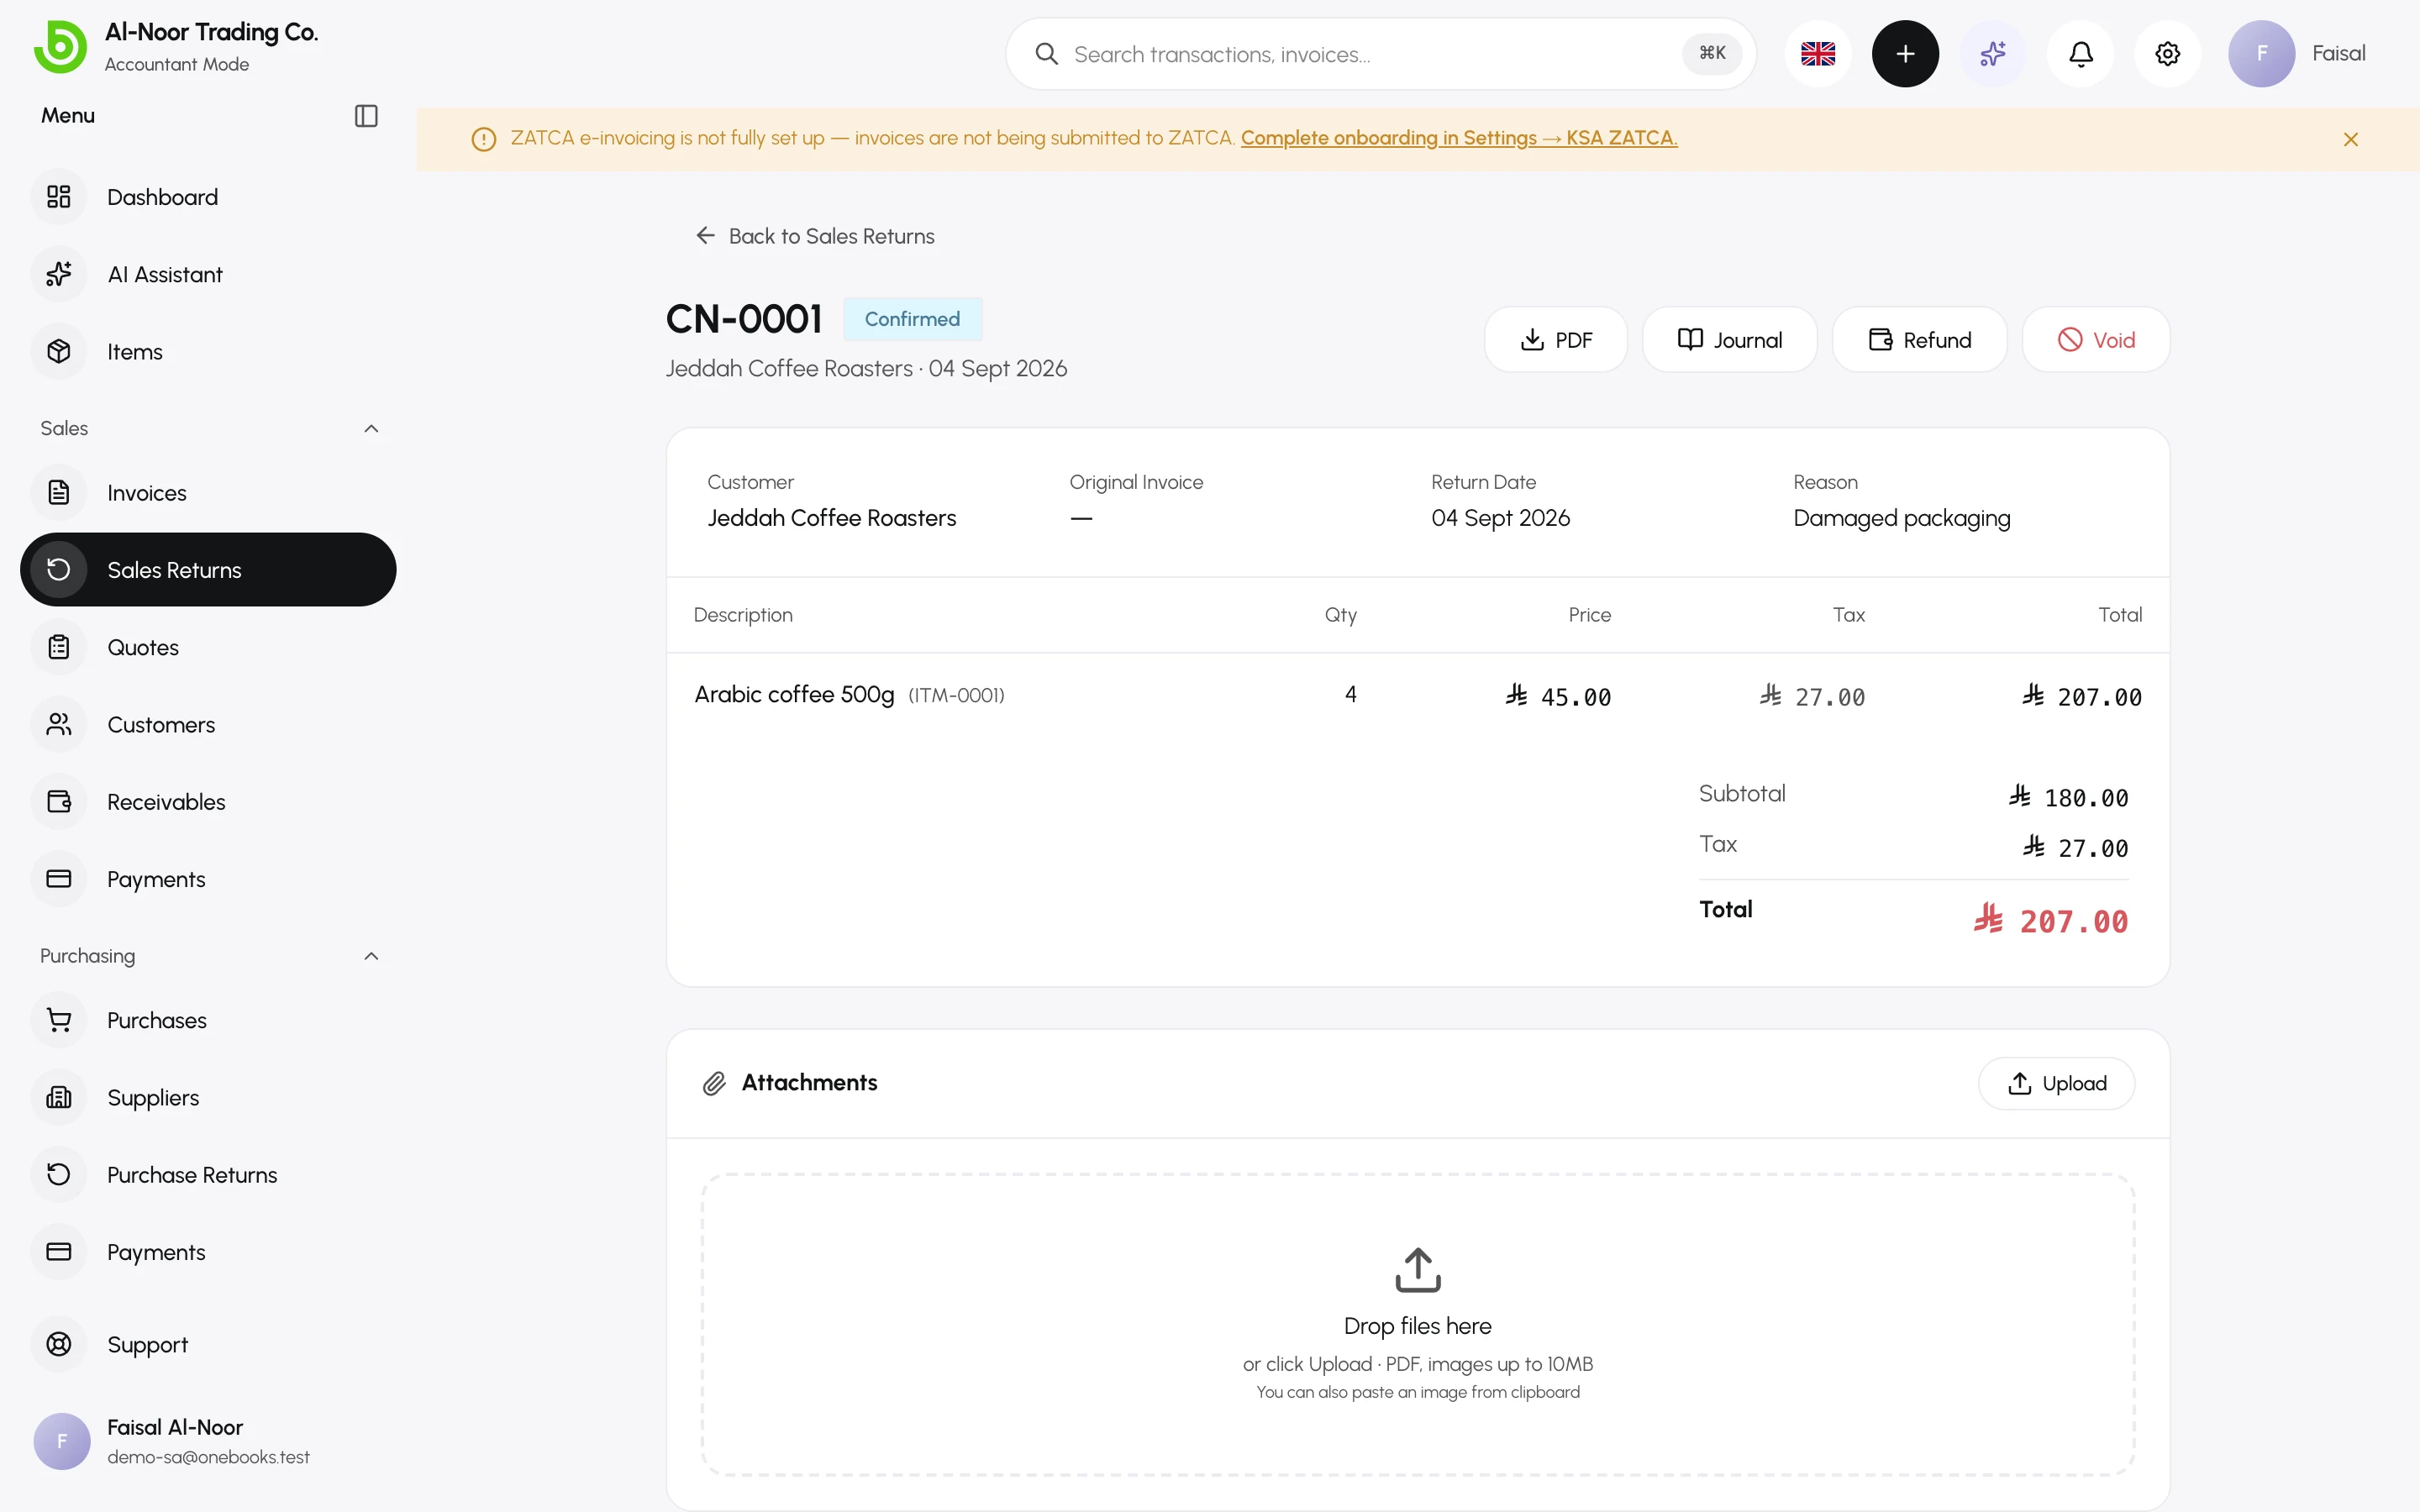Viewport: 2420px width, 1512px height.
Task: View the Journal entry for CN-0001
Action: [1729, 340]
